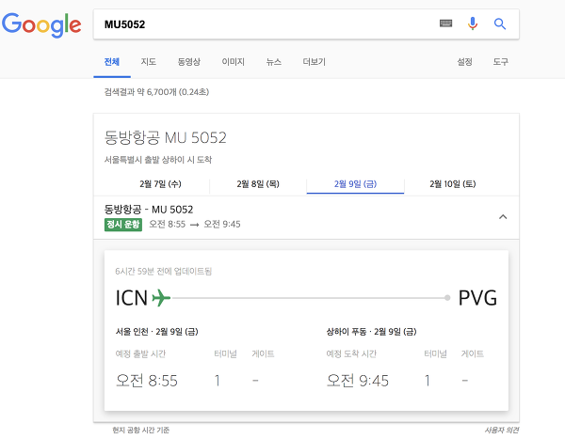Click the 정시 운항 status badge
The image size is (565, 439).
pyautogui.click(x=123, y=224)
